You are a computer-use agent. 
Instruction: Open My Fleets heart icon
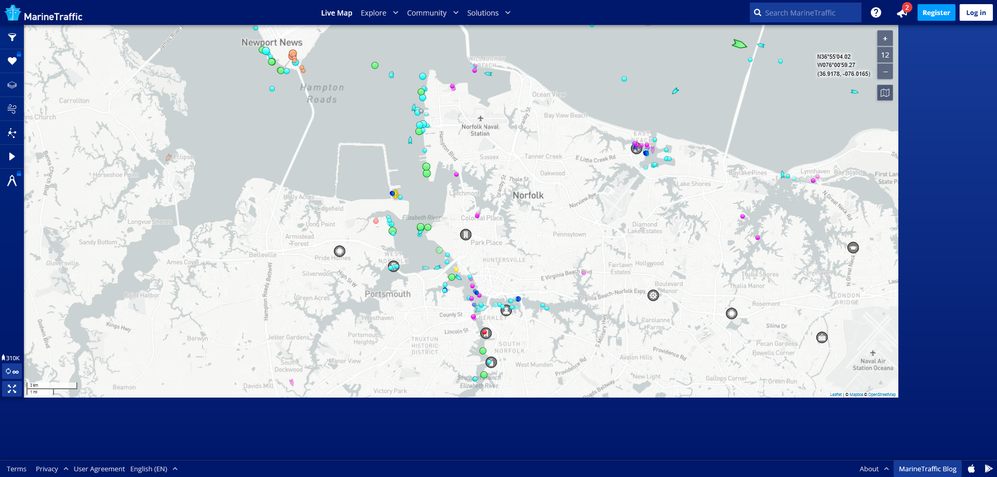(12, 61)
